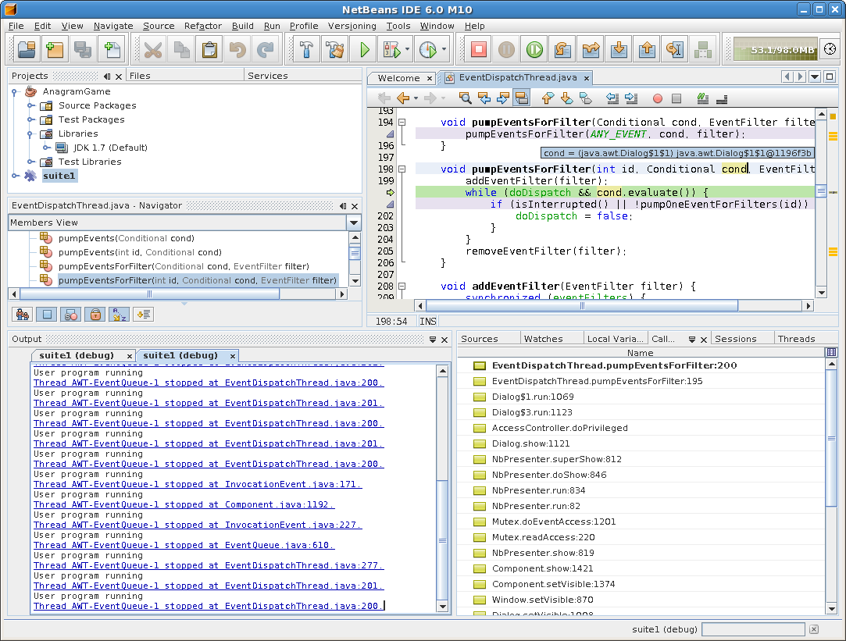Open the Members View dropdown
Viewport: 846px width, 641px height.
point(354,223)
